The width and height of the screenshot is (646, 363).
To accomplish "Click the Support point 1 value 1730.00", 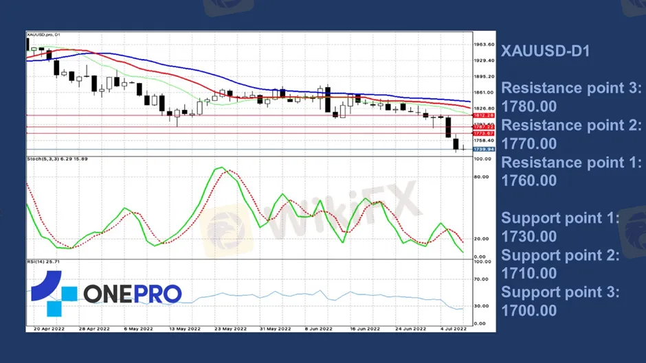I will pos(529,236).
